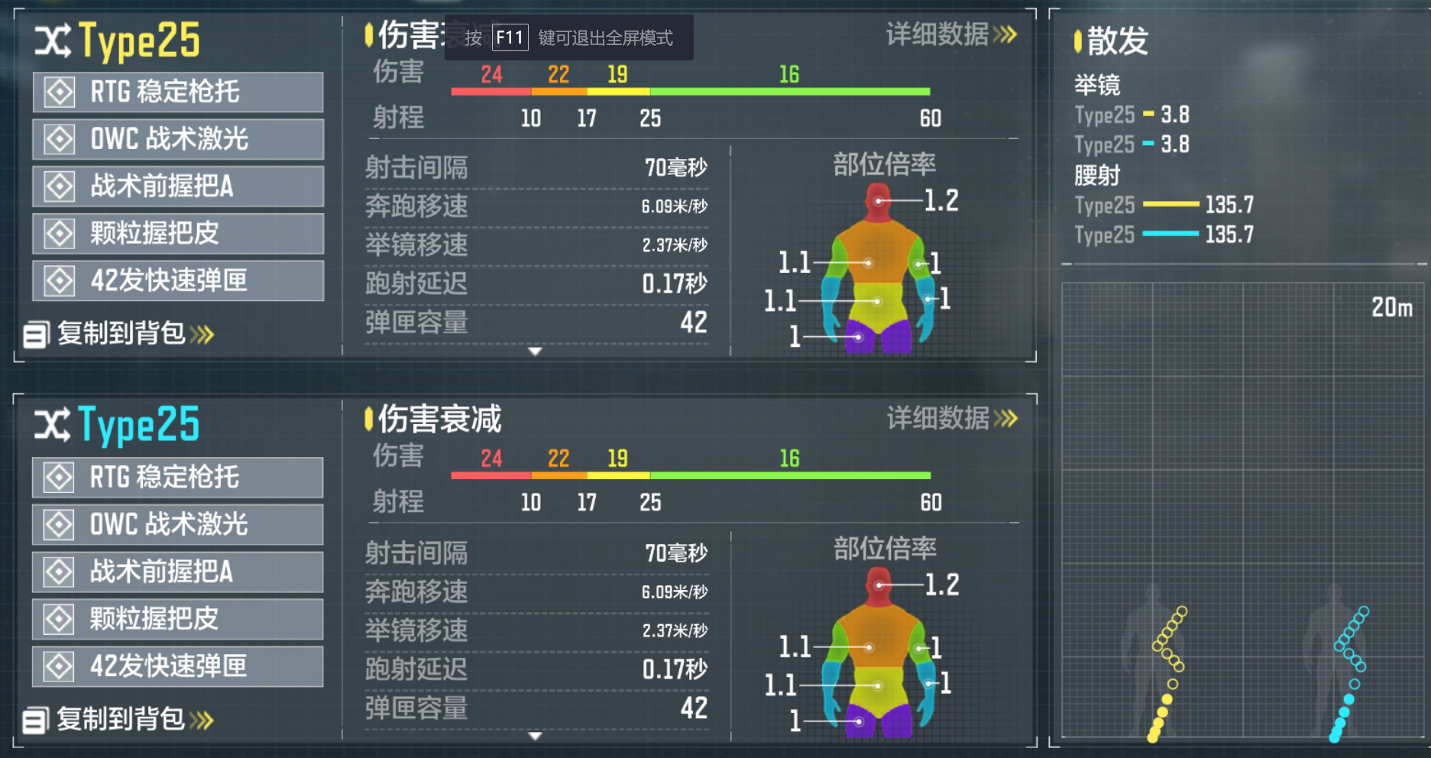Click the diamond icon of top OWC 战术激光

(x=60, y=140)
